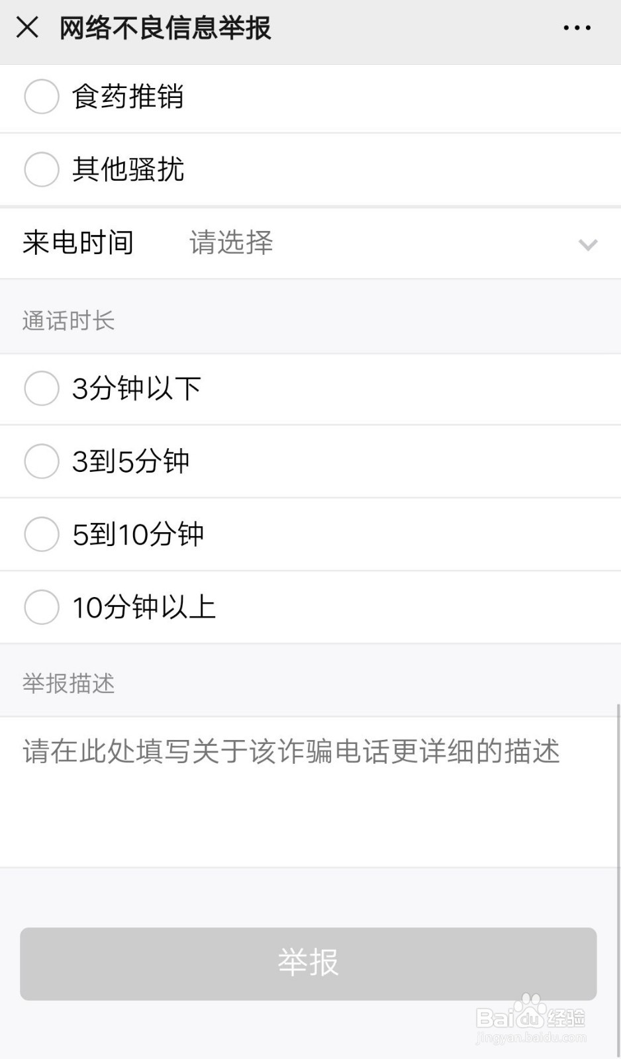Expand the 来电时间 chevron arrow
621x1059 pixels.
[x=588, y=244]
